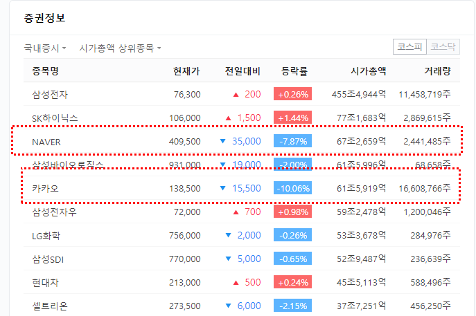Click the +0.98% badge for 삼성전자우

coord(292,212)
